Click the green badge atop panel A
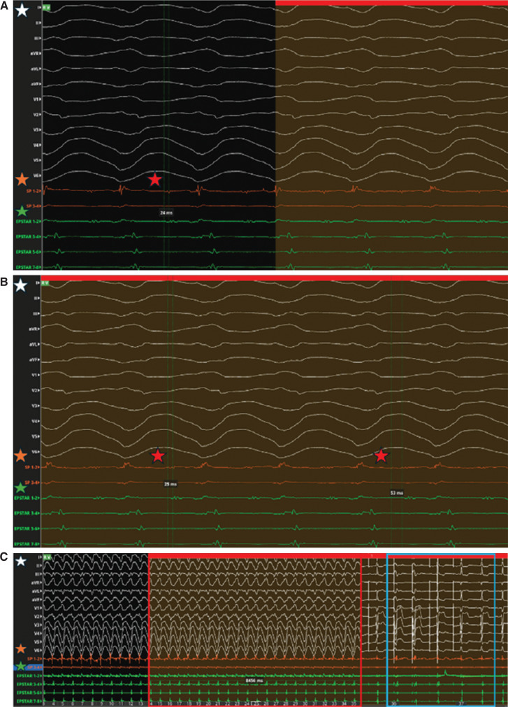 [x=47, y=8]
